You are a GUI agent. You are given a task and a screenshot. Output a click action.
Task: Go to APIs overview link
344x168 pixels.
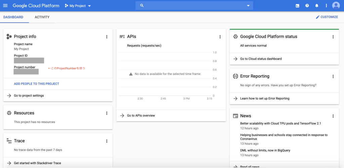pos(141,115)
